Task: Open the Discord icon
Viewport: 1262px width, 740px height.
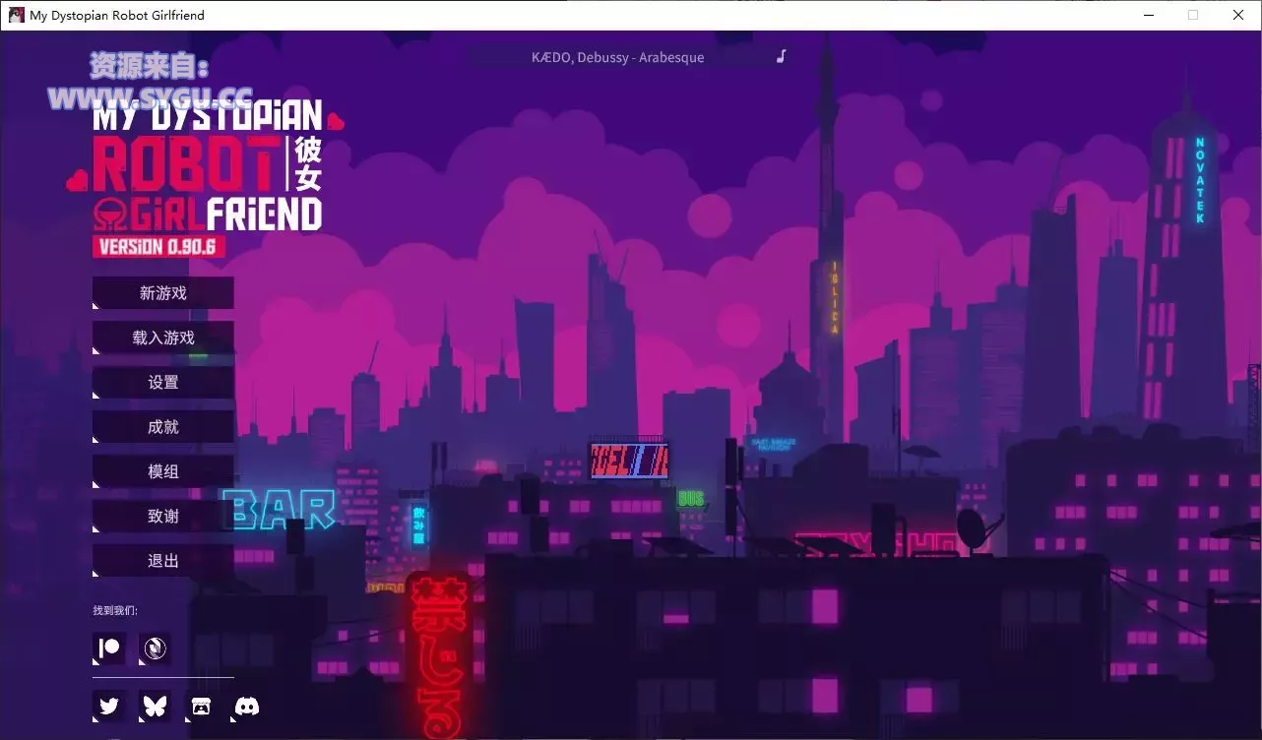Action: pyautogui.click(x=247, y=706)
